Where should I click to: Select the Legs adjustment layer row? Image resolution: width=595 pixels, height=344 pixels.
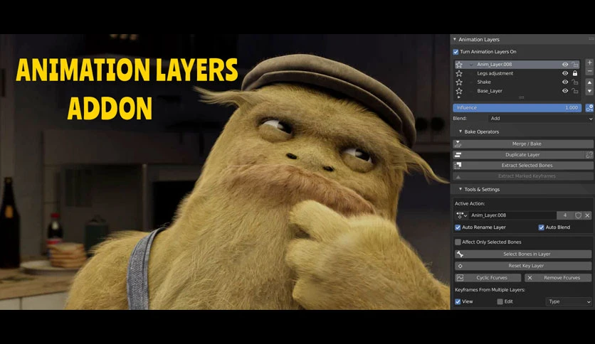point(517,73)
